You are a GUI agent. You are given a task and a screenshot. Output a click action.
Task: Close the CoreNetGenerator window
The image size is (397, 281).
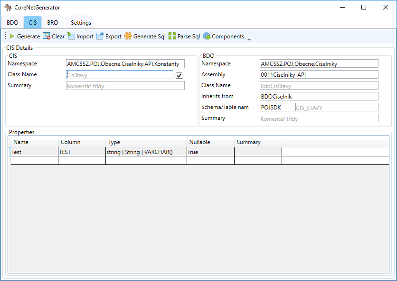(385, 7)
